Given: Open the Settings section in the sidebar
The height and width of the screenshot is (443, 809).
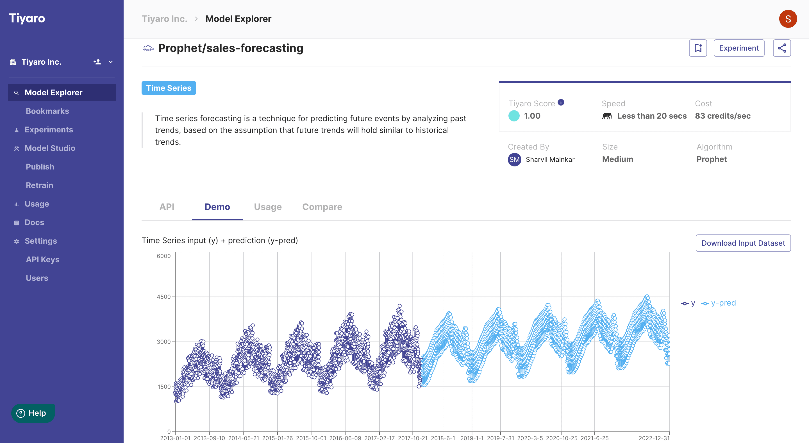Looking at the screenshot, I should click(x=41, y=241).
